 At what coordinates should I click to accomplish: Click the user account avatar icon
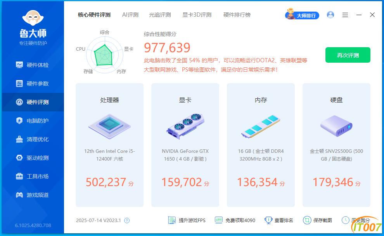click(x=330, y=15)
